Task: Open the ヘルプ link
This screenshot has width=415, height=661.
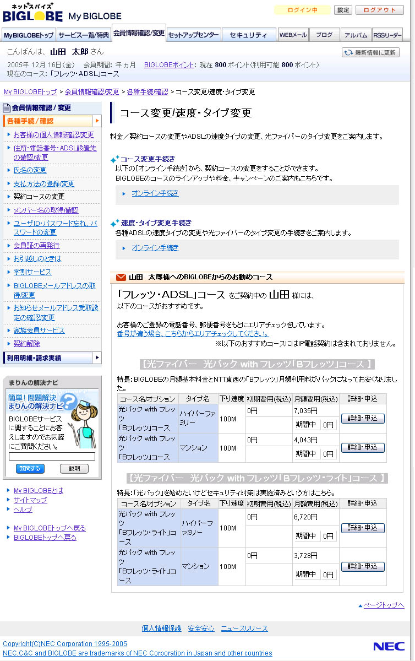Action: pyautogui.click(x=23, y=510)
